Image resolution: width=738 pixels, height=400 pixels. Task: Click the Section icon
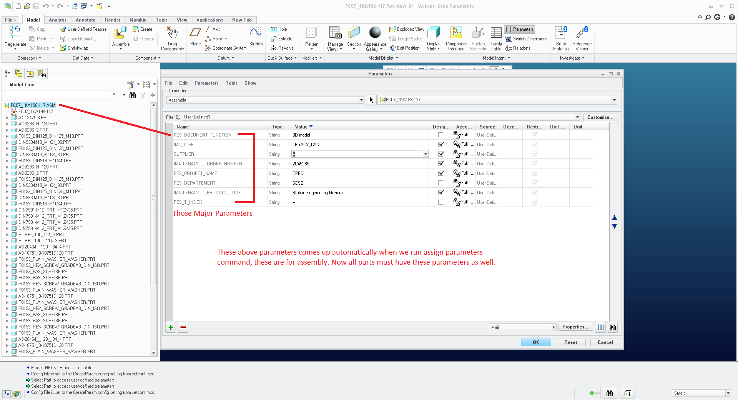tap(354, 33)
